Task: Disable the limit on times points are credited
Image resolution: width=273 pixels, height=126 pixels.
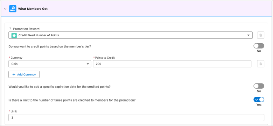Action: coord(259,99)
